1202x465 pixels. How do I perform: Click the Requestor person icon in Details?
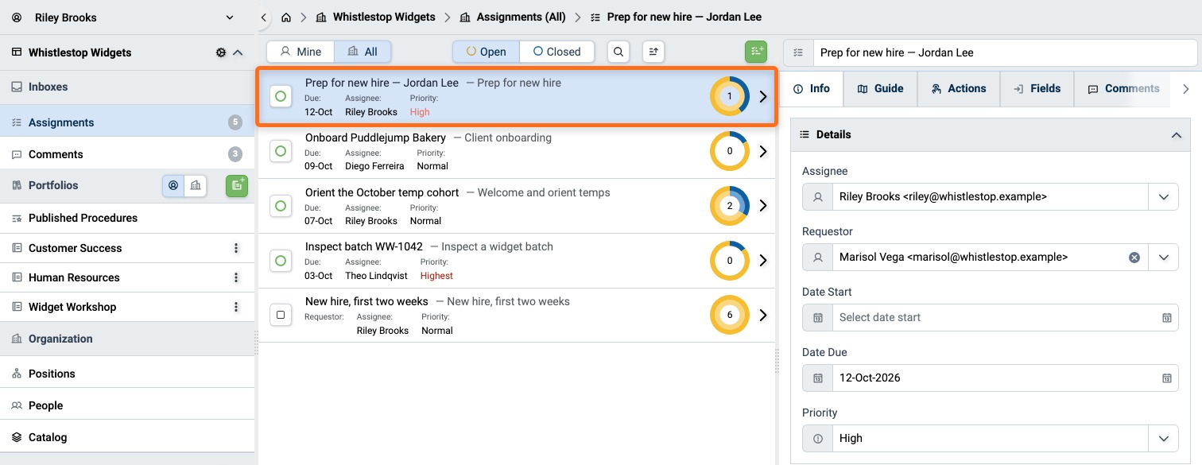tap(817, 257)
